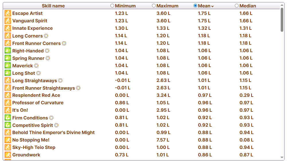Click the Long Straightaways skill icon
The width and height of the screenshot is (287, 161).
(x=8, y=80)
